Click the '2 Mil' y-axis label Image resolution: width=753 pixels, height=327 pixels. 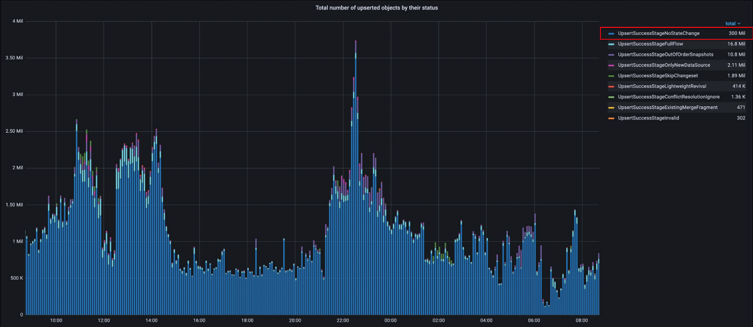pos(17,168)
